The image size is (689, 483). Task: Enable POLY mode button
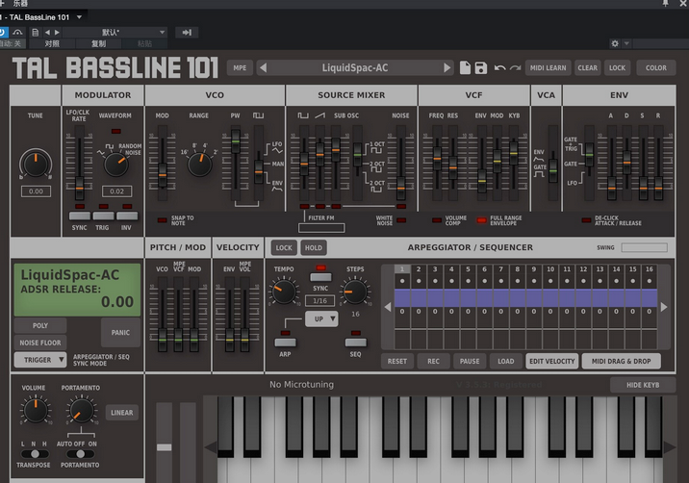(40, 325)
